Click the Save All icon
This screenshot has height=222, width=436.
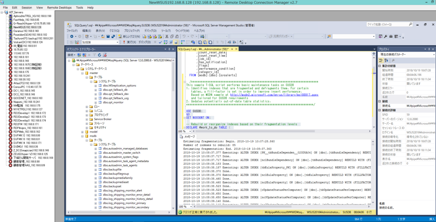coord(113,37)
